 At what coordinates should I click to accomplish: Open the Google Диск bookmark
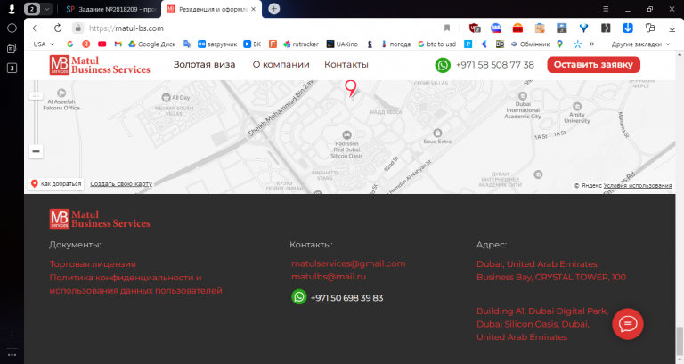point(151,44)
